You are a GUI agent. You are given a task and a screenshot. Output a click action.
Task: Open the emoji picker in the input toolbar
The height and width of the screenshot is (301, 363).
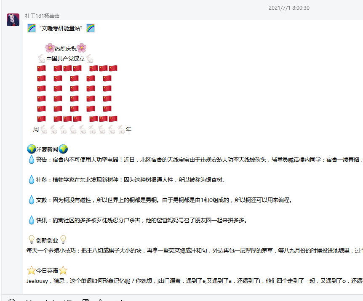tap(12, 300)
